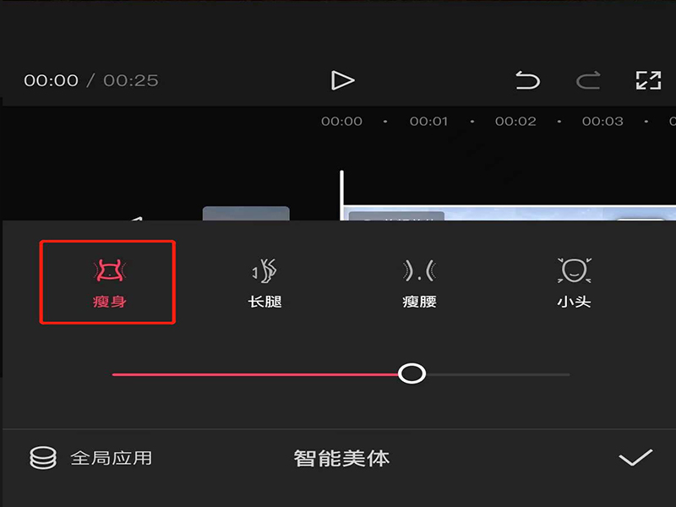Tap the 00:00 / 00:25 time display
The width and height of the screenshot is (676, 507).
click(91, 80)
